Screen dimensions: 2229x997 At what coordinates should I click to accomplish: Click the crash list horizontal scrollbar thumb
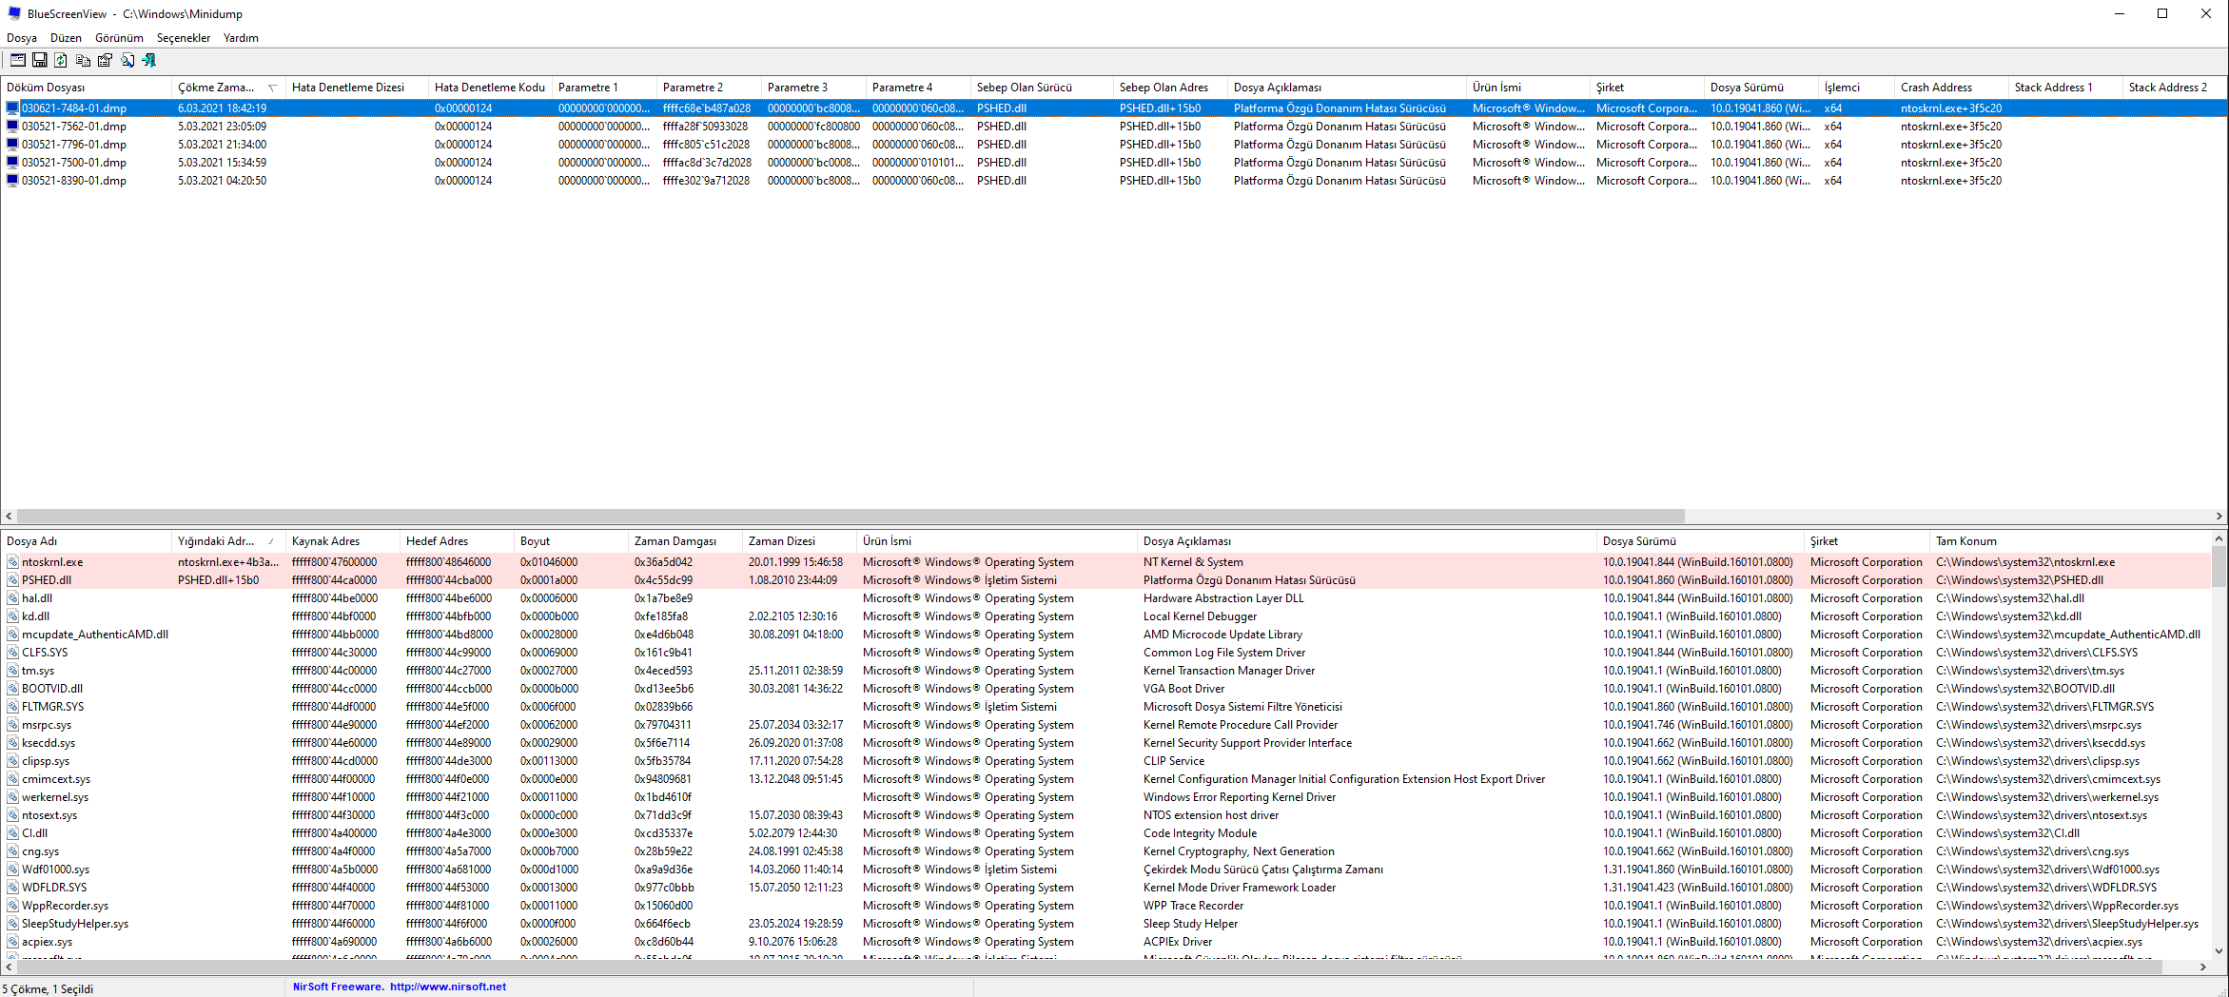coord(851,516)
